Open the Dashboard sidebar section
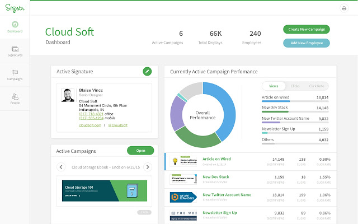Image resolution: width=358 pixels, height=224 pixels. tap(15, 27)
